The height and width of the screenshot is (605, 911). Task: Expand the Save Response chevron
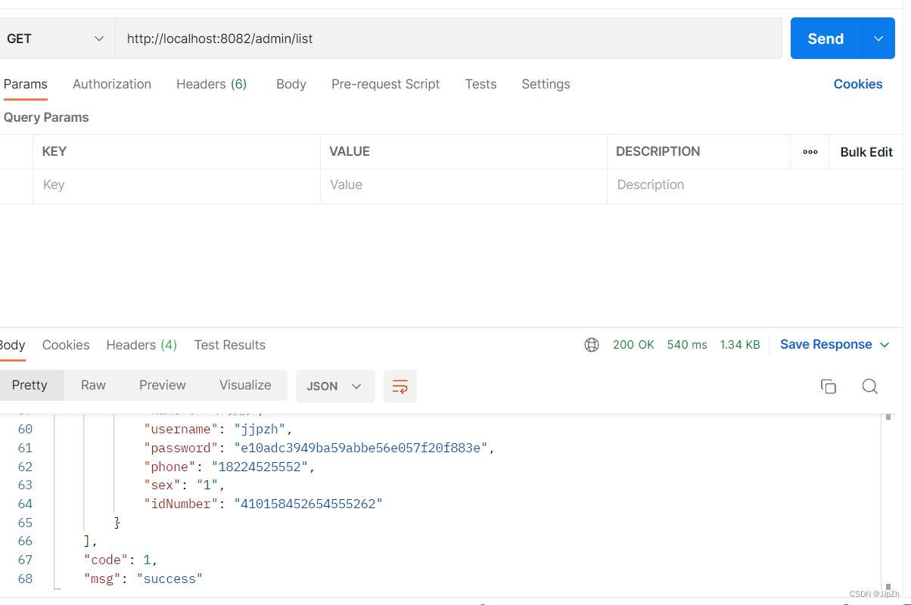[x=885, y=345]
